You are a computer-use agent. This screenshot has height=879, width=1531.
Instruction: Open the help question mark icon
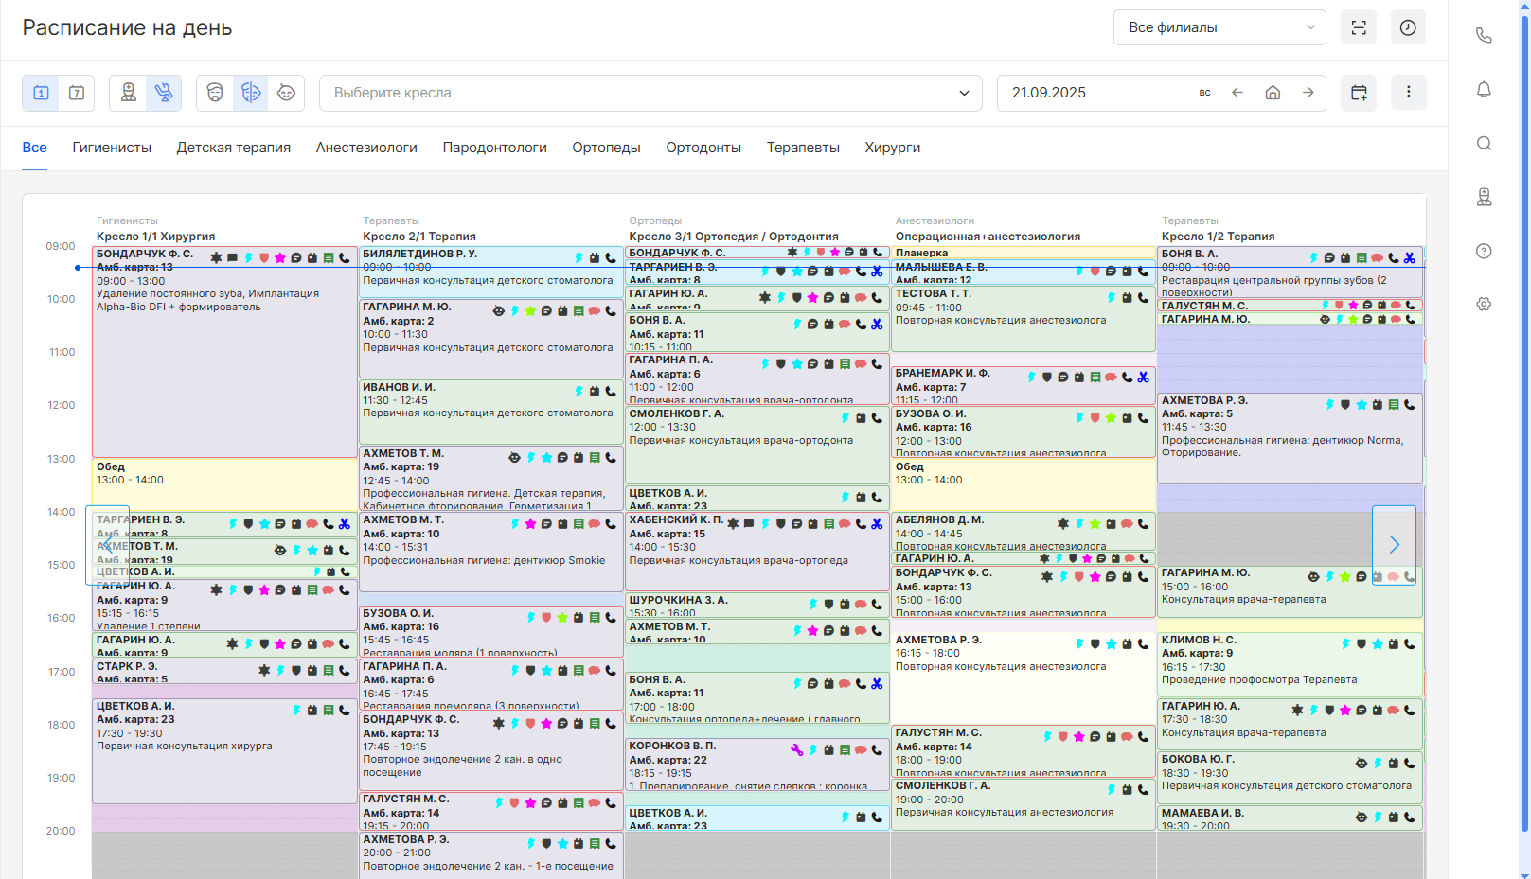1484,251
